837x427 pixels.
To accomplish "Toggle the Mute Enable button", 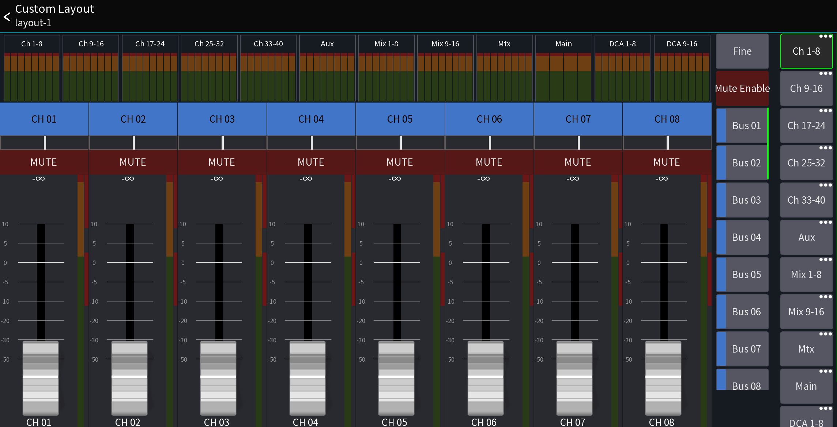I will pos(742,88).
